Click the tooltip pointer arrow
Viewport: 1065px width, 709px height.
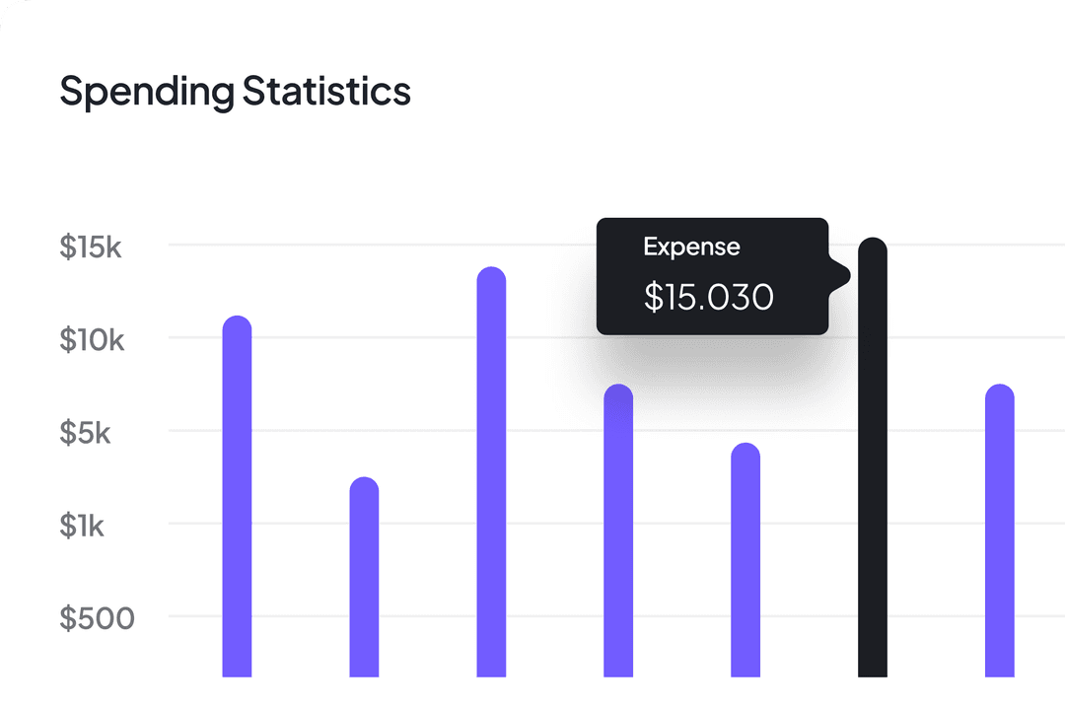839,276
